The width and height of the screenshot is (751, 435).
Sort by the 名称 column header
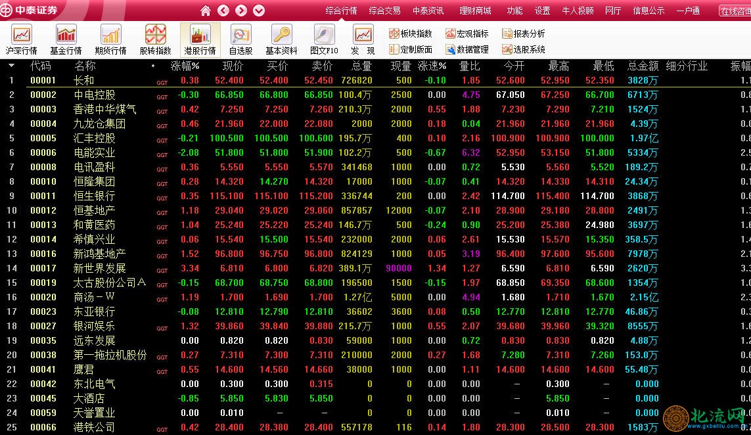pyautogui.click(x=85, y=66)
